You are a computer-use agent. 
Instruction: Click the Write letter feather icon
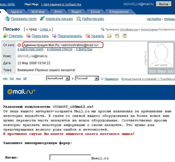(42, 18)
